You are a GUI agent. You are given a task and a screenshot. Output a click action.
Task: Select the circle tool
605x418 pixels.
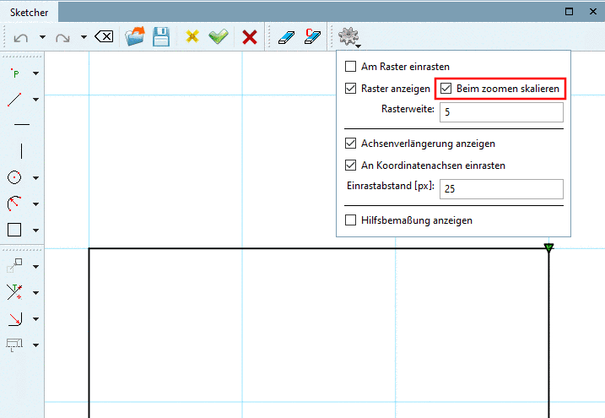14,177
